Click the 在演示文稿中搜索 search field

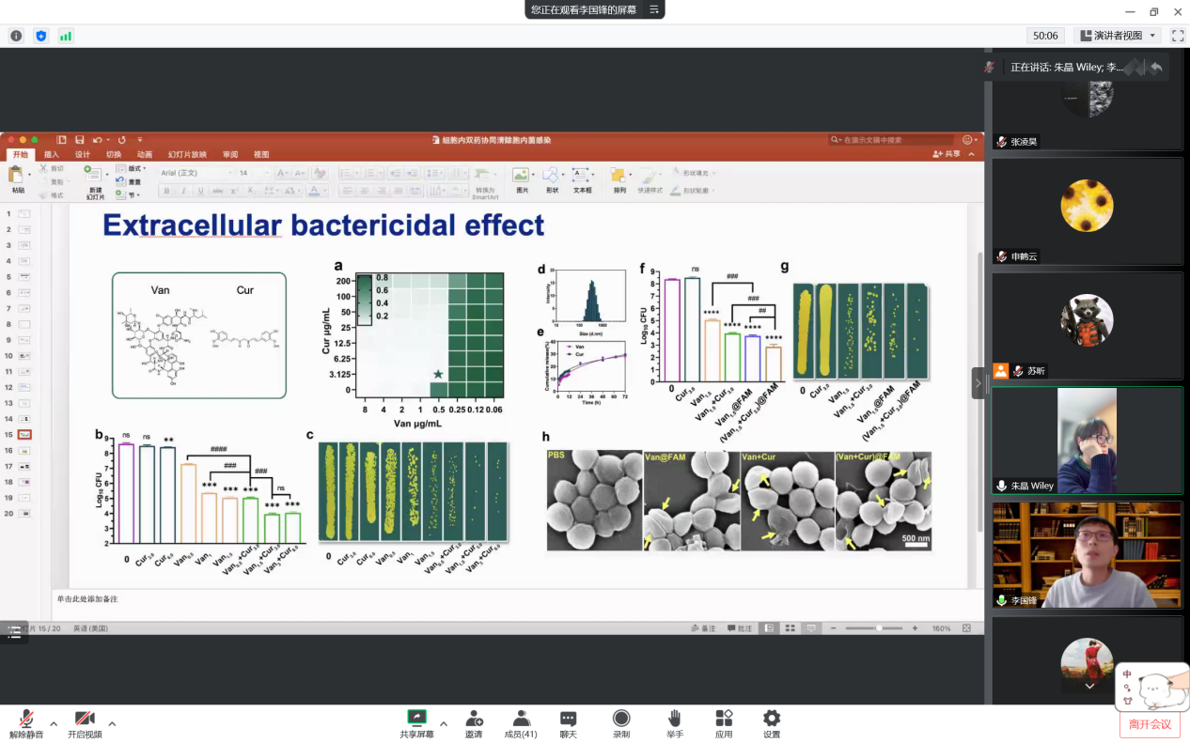click(x=890, y=140)
